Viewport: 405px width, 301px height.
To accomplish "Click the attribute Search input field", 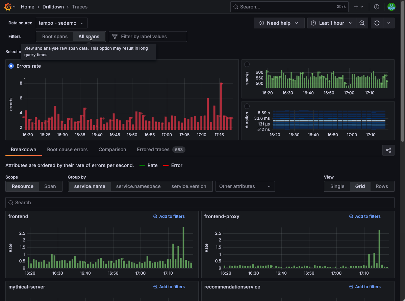I will point(200,203).
